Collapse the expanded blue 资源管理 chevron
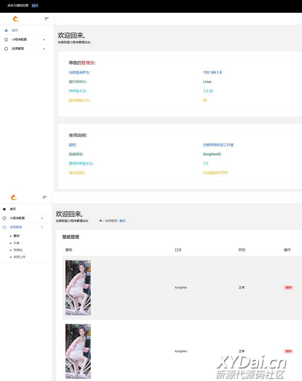The height and width of the screenshot is (381, 302). tap(42, 227)
